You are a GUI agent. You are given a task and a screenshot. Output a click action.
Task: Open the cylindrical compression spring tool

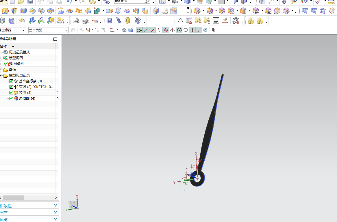(110, 21)
